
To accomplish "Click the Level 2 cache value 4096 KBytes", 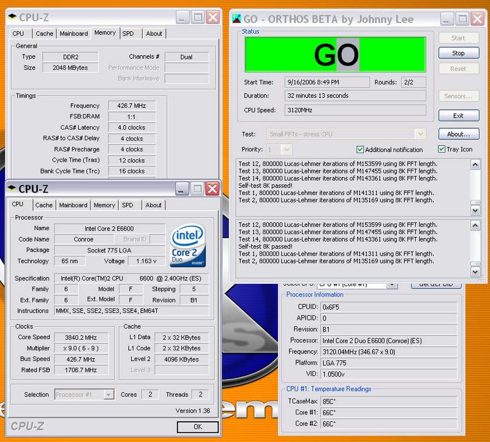I will click(181, 359).
